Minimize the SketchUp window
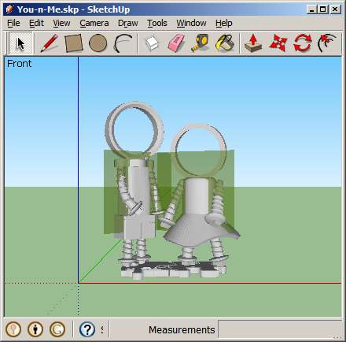Screen dimensions: 346x342 311,9
